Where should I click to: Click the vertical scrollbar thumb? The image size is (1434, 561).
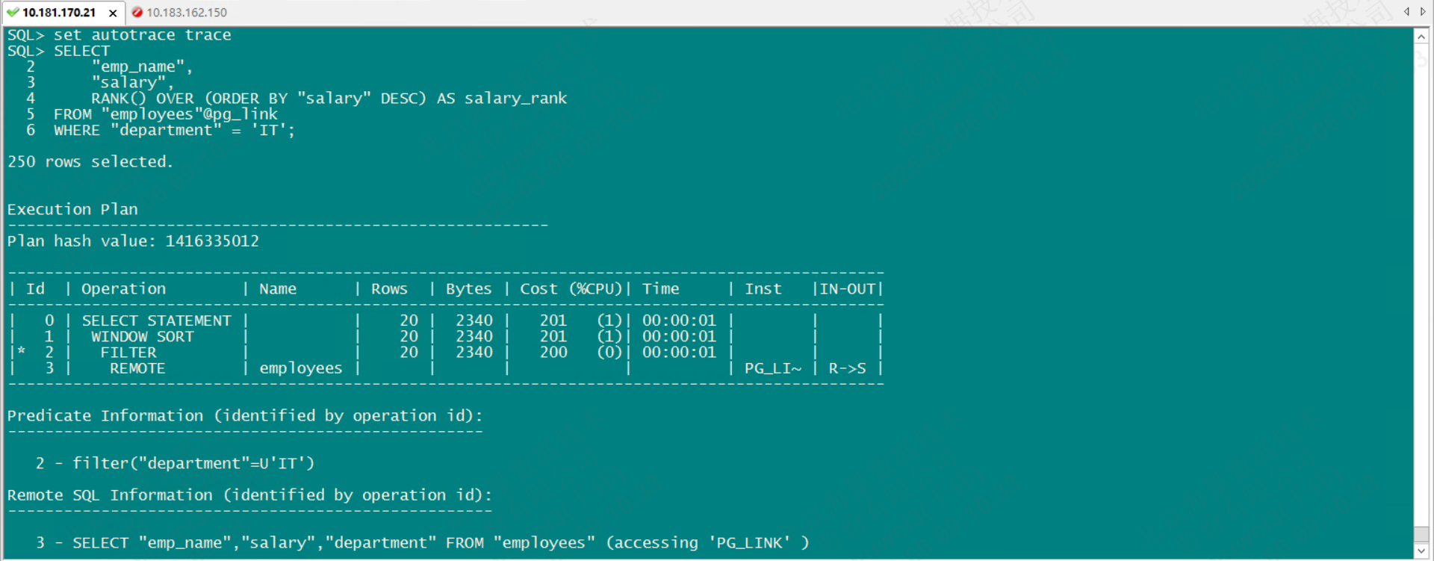click(x=1421, y=535)
